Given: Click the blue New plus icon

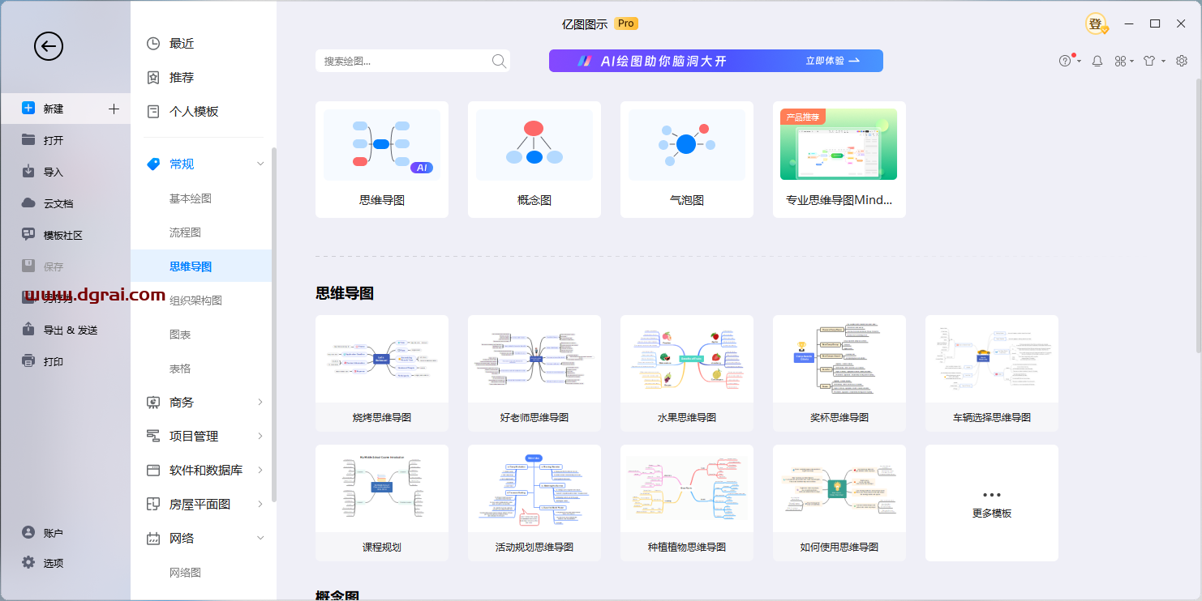Looking at the screenshot, I should pos(28,108).
